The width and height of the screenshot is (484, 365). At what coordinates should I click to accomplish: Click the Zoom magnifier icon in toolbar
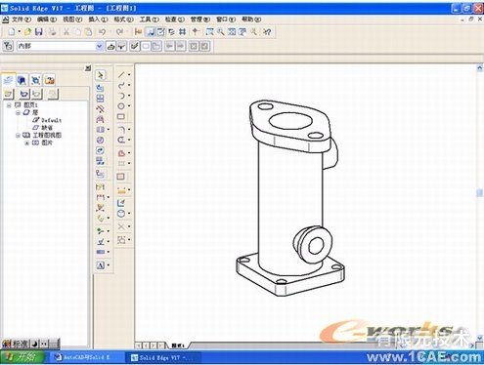[x=221, y=32]
